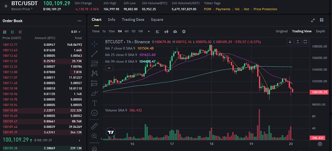
Task: Click the Price Protection tag
Action: coord(265,9)
